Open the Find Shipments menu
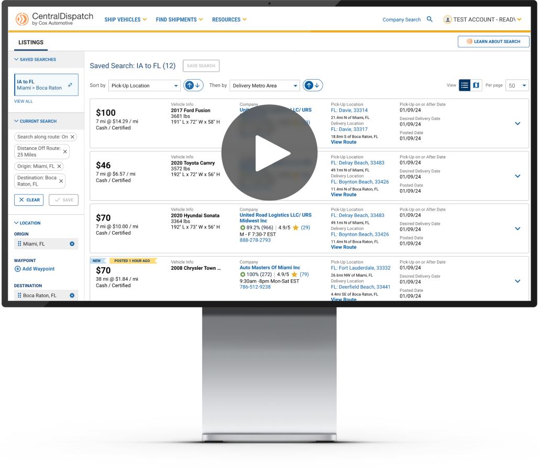 179,20
